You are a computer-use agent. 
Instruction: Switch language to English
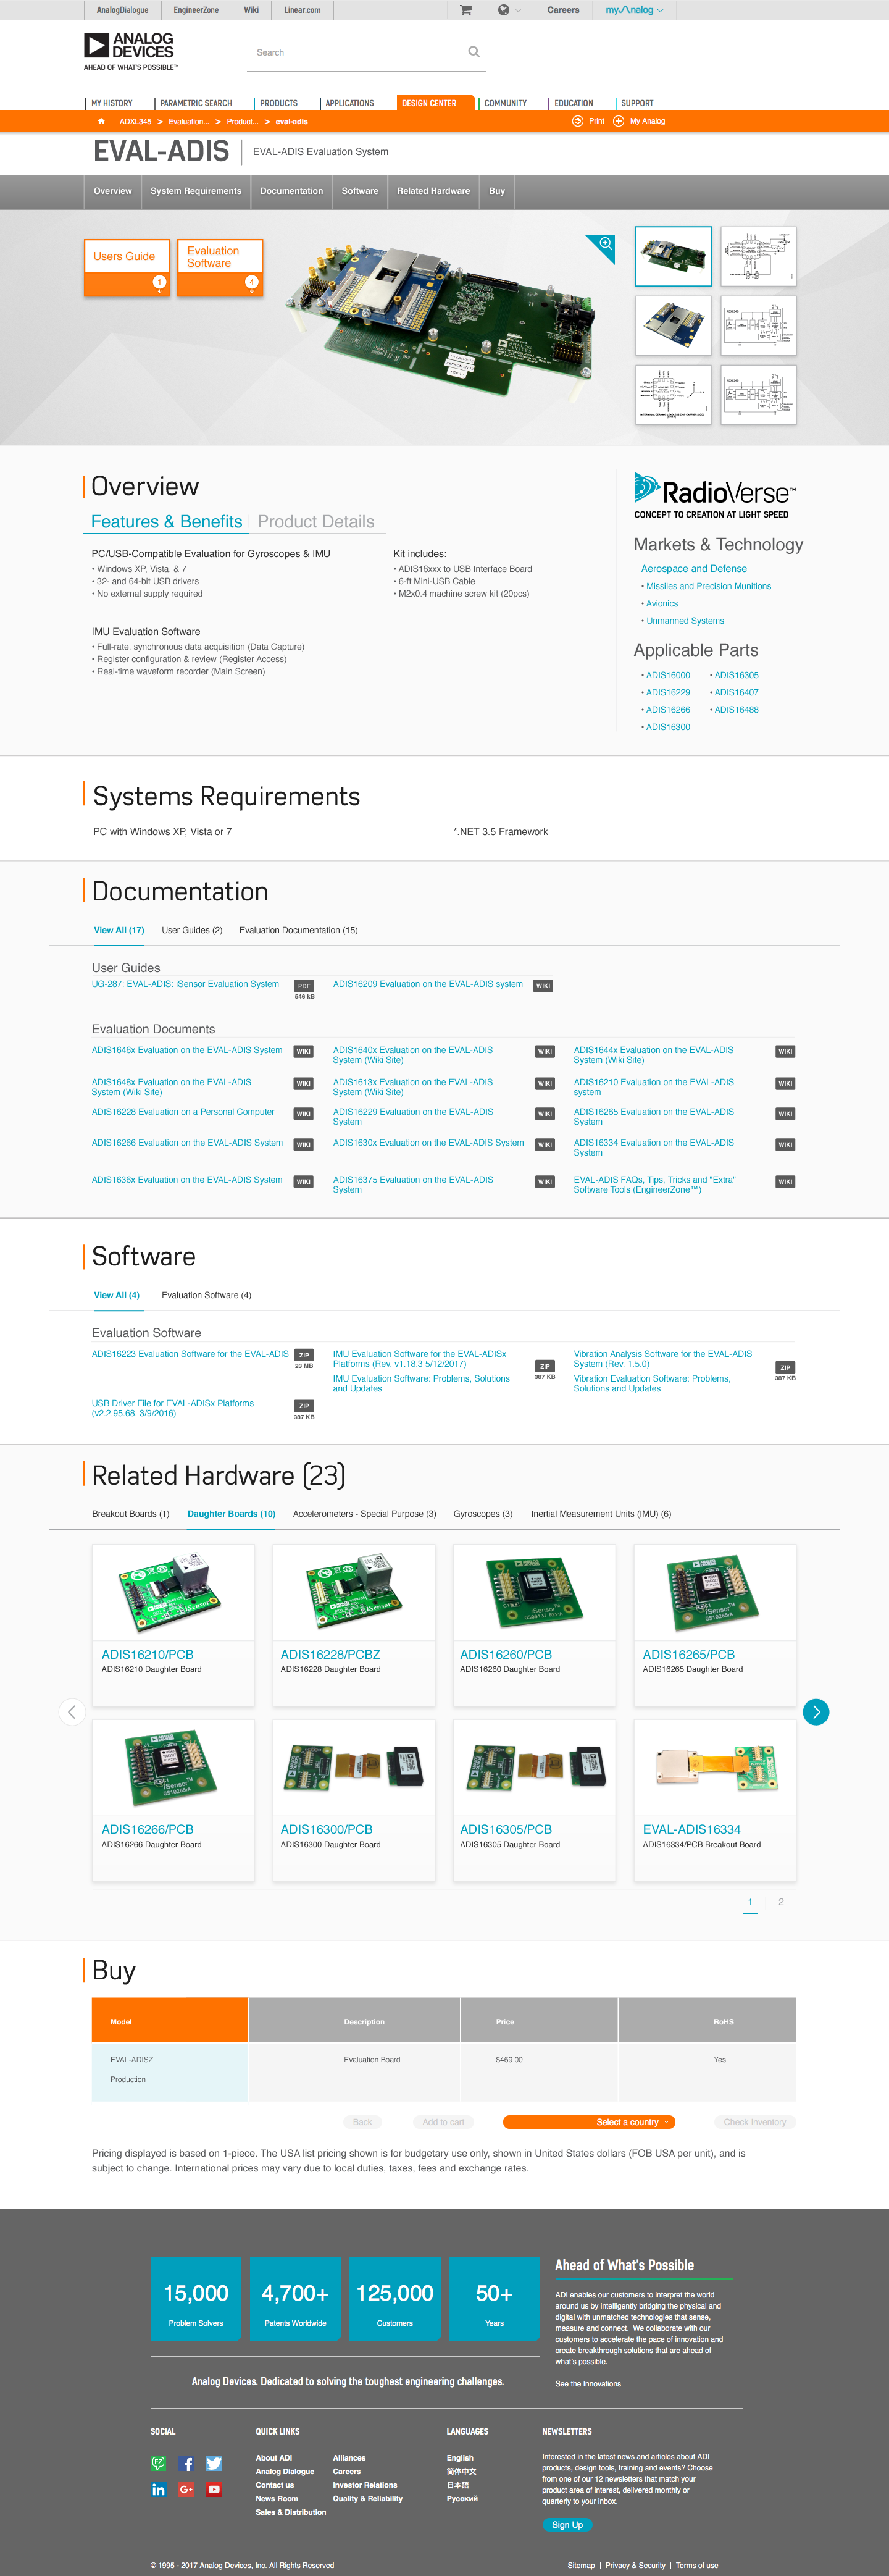click(x=460, y=2458)
